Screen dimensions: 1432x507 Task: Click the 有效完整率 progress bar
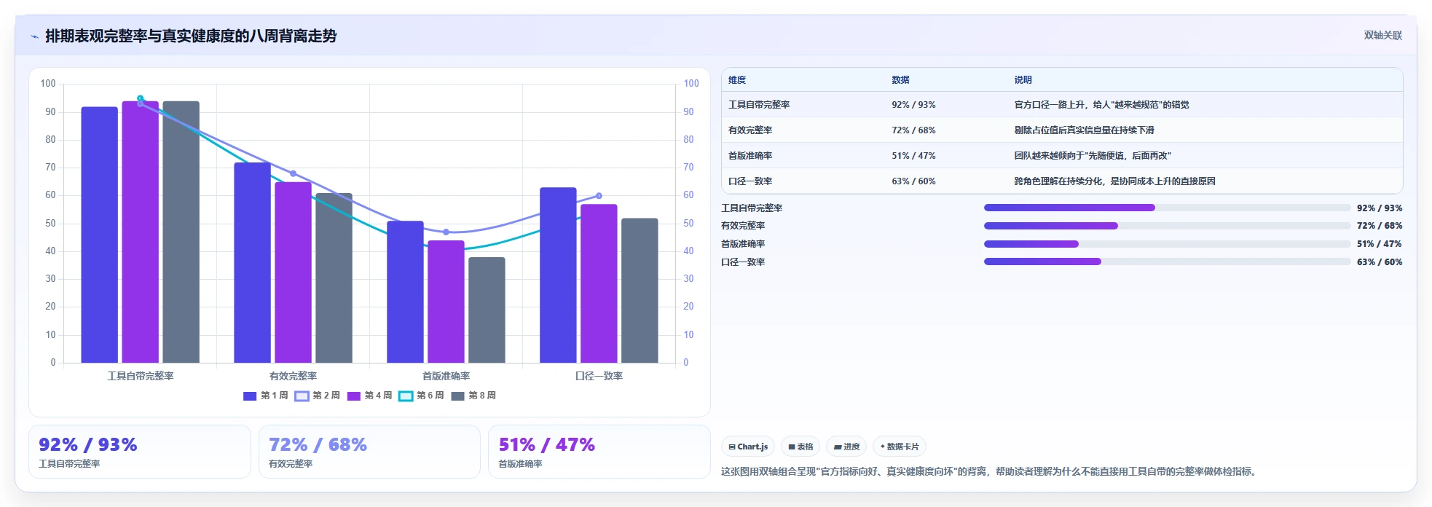1167,226
